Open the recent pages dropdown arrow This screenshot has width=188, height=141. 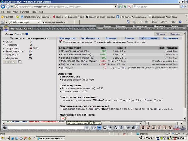[x=12, y=7]
